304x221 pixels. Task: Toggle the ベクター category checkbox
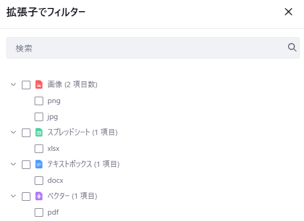pyautogui.click(x=26, y=197)
